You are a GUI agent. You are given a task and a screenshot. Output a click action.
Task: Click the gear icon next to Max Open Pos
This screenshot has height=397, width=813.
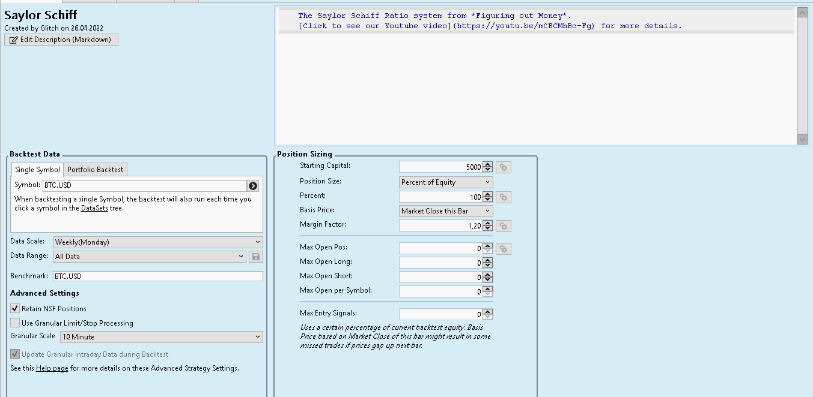[504, 248]
